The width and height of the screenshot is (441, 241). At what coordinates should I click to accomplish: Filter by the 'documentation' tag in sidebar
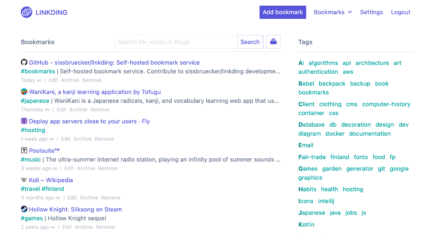370,133
